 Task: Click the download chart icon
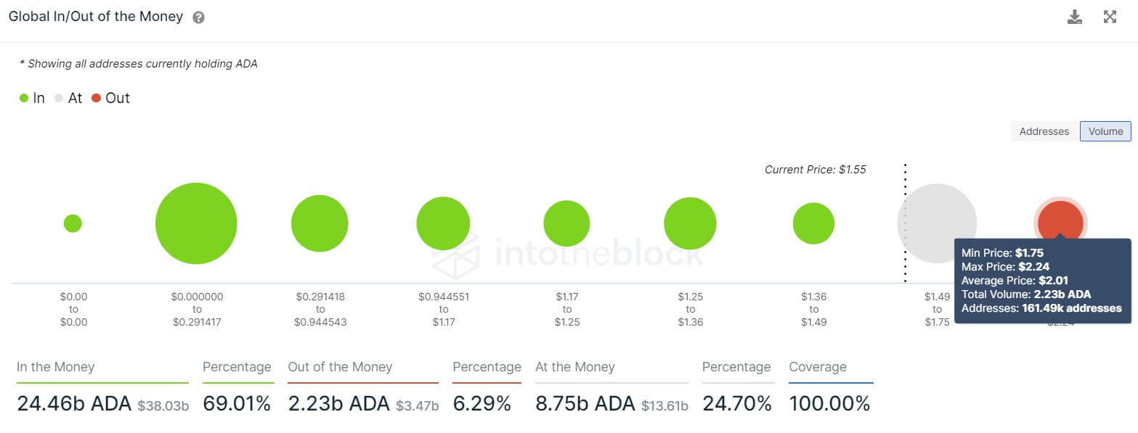tap(1076, 16)
